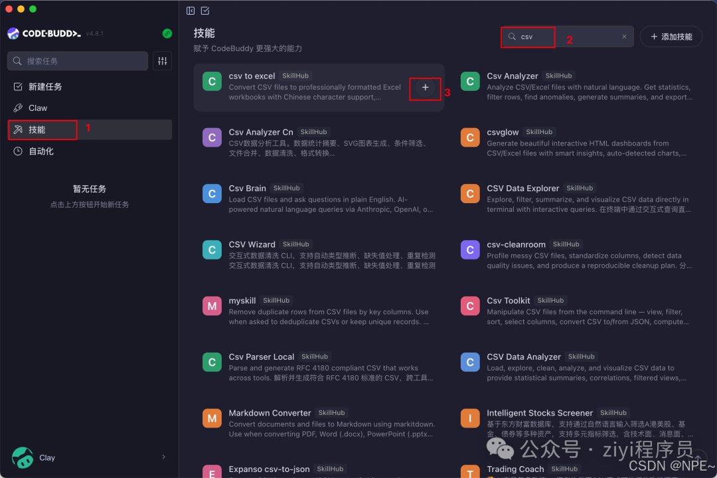Toggle the sidebar collapse icon
The image size is (717, 478).
190,11
